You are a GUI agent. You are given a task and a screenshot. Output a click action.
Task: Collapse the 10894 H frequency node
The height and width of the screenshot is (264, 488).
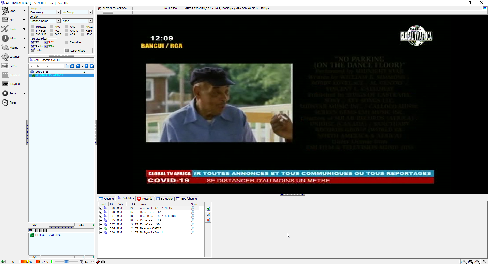point(30,72)
